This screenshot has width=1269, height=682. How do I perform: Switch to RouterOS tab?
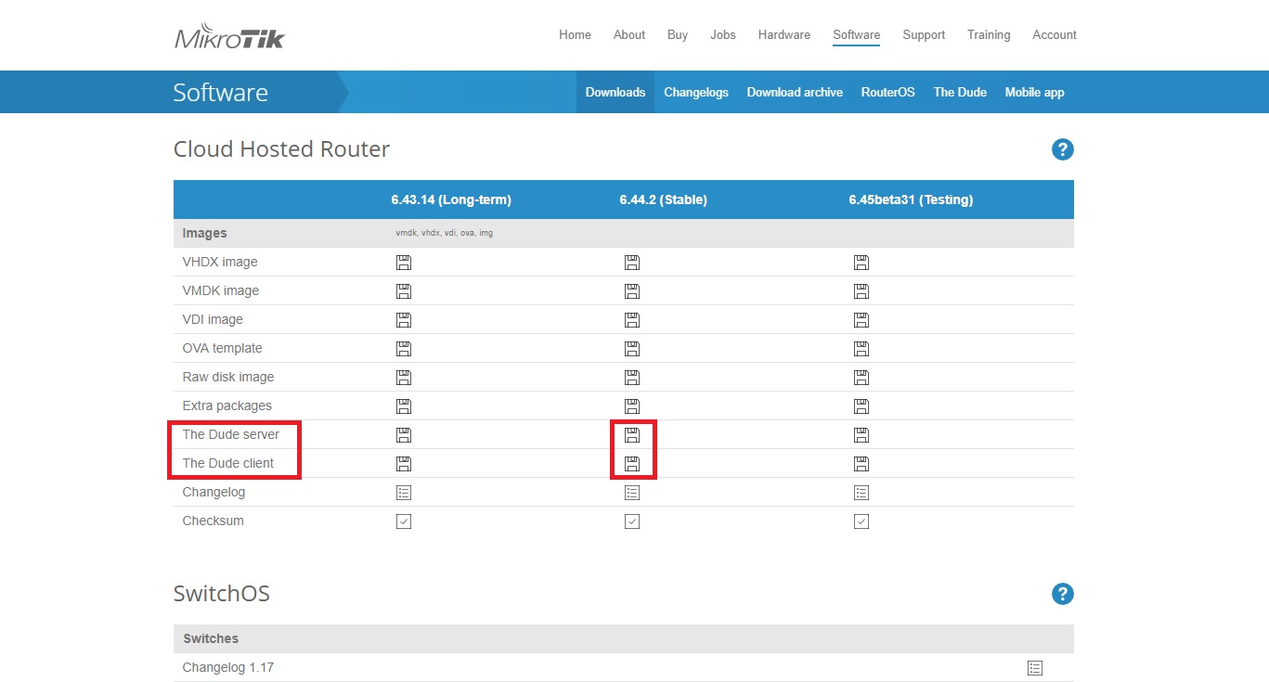coord(887,92)
